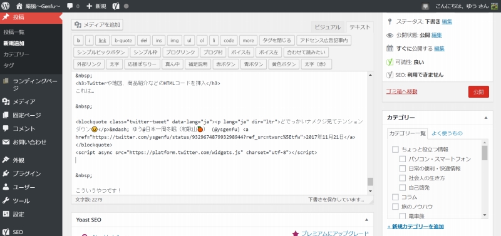Click the red 公開 button
The height and width of the screenshot is (236, 501).
pos(478,91)
